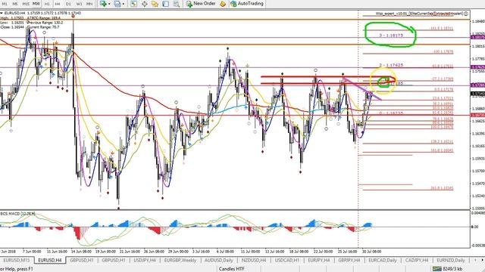Toggle the Navigator star-folder icon

[x=155, y=4]
